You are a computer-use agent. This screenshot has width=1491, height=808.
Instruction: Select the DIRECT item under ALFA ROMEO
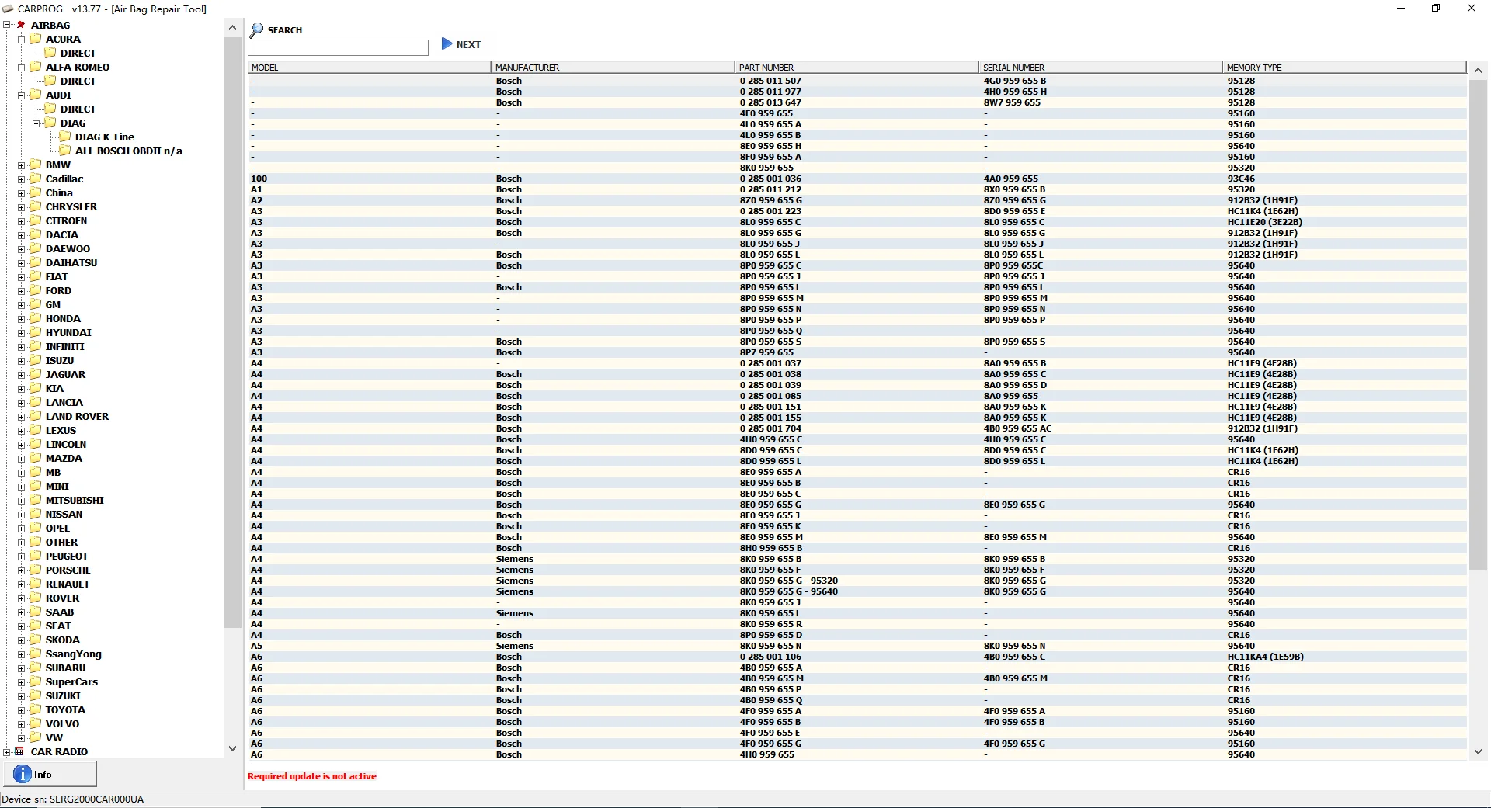point(78,81)
